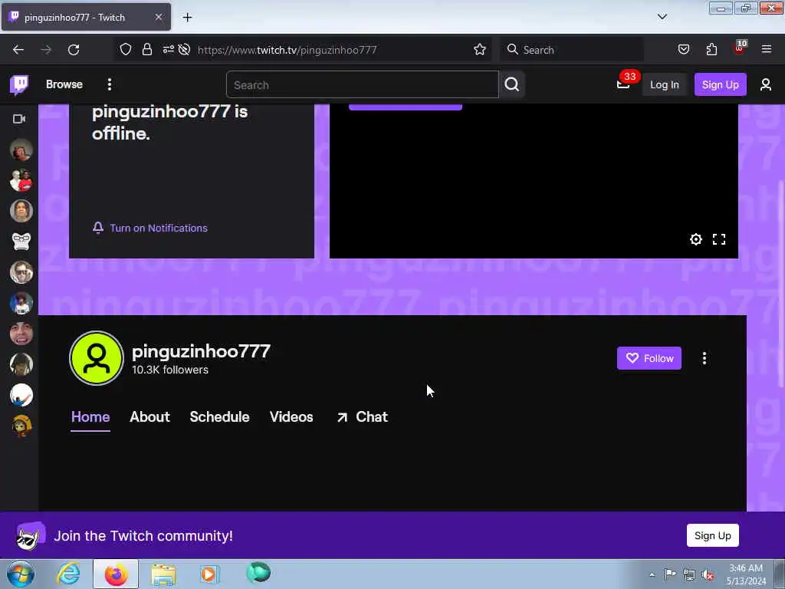Select the pinguzinhoo777 - Twitch browser tab
The height and width of the screenshot is (589, 785).
[x=86, y=17]
